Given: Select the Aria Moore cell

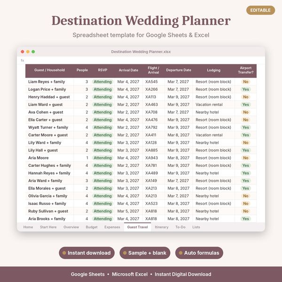Looking at the screenshot, I should [49, 158].
